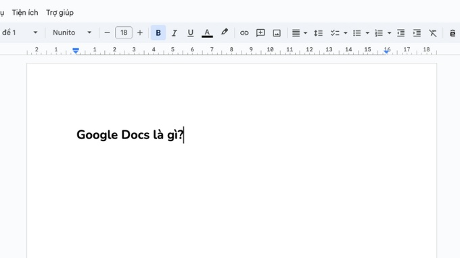Image resolution: width=460 pixels, height=258 pixels.
Task: Open the highlight color pen tool
Action: [225, 32]
